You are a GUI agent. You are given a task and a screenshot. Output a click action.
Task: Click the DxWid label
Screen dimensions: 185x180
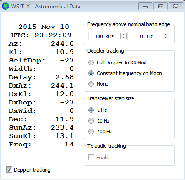click(x=22, y=111)
